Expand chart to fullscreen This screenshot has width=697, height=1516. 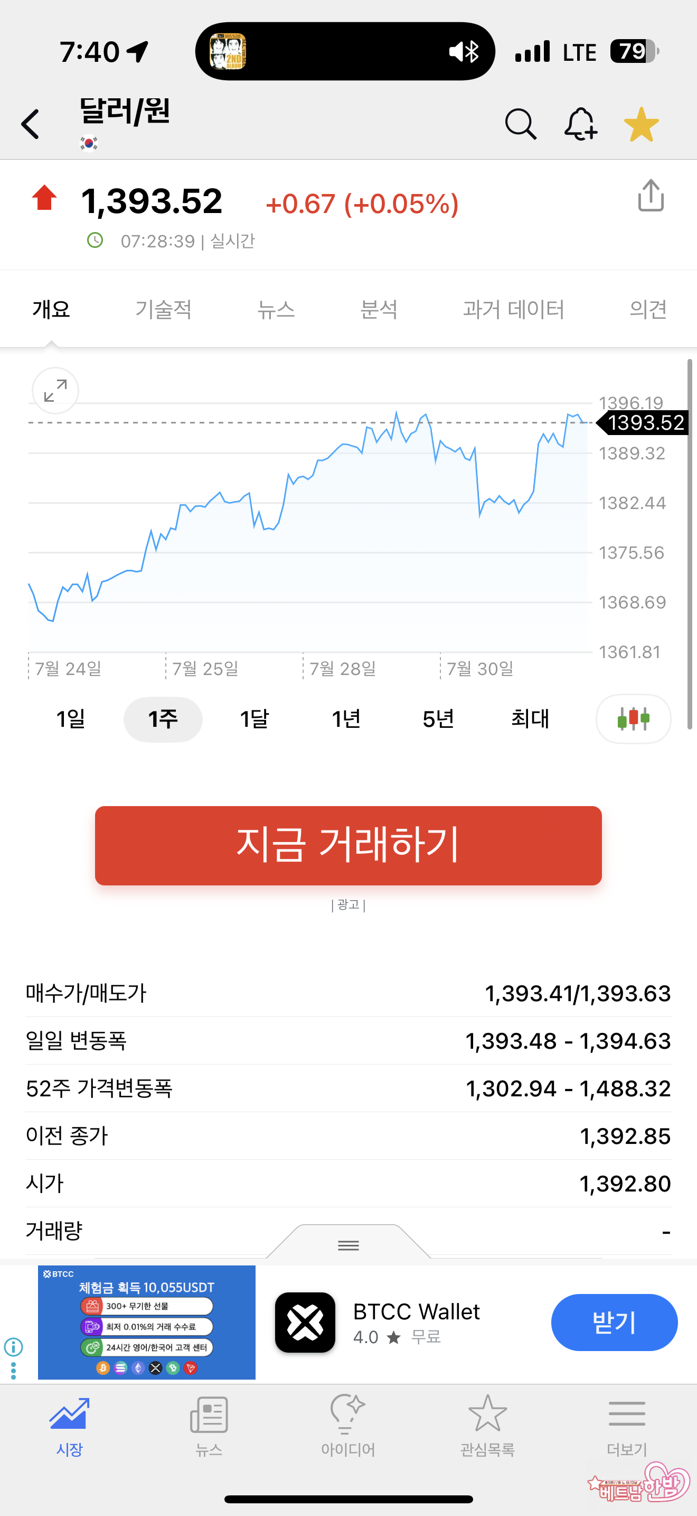pyautogui.click(x=55, y=391)
